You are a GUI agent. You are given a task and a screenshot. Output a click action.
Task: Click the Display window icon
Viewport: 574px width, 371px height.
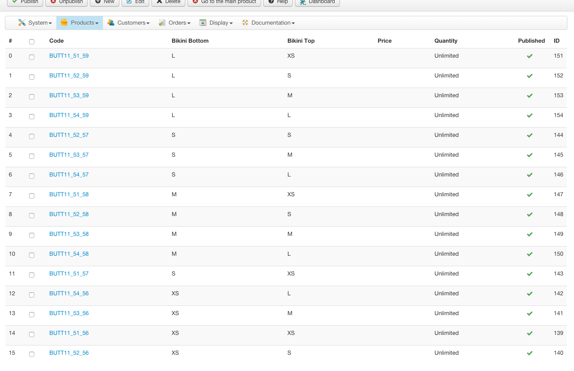(x=203, y=23)
